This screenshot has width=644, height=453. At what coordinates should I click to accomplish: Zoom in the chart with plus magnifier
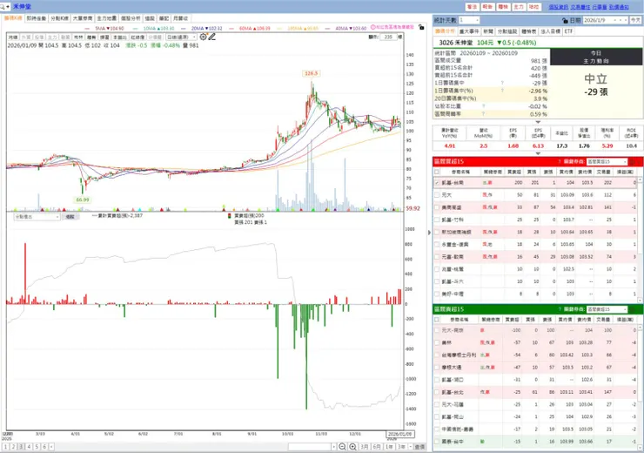pos(352,446)
